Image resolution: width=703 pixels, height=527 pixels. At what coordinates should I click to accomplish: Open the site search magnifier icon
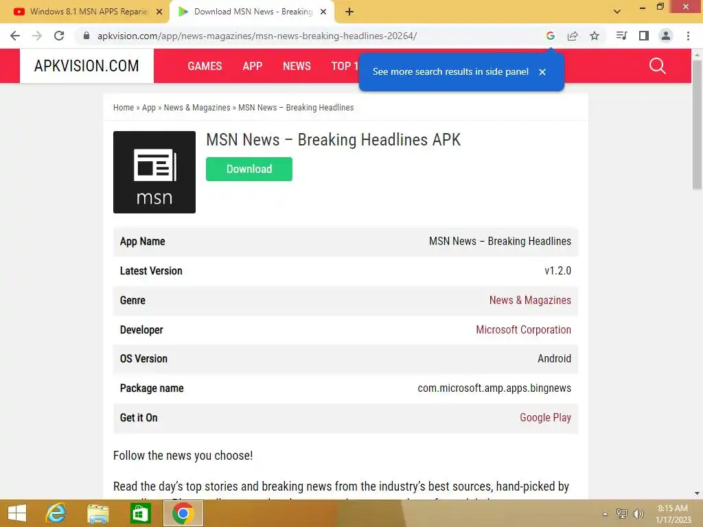coord(657,66)
